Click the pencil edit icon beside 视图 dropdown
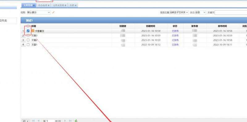Screen dimensions: 247x122 (53, 12)
